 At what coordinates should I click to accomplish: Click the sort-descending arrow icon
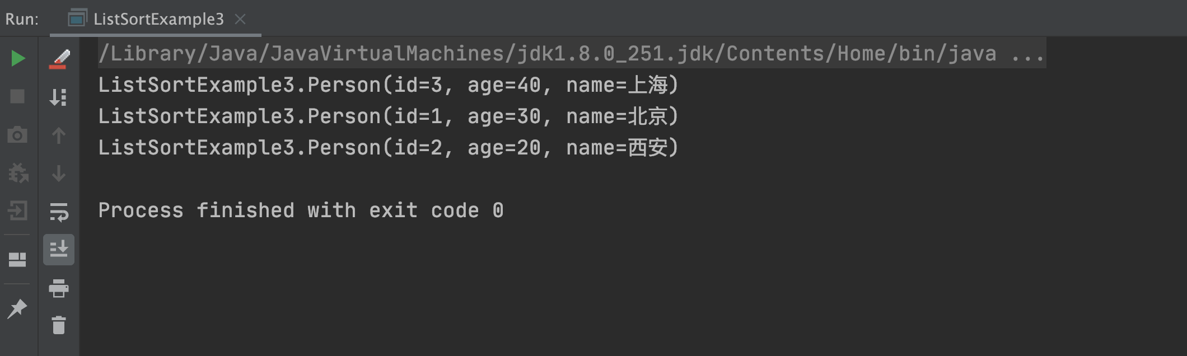coord(58,97)
